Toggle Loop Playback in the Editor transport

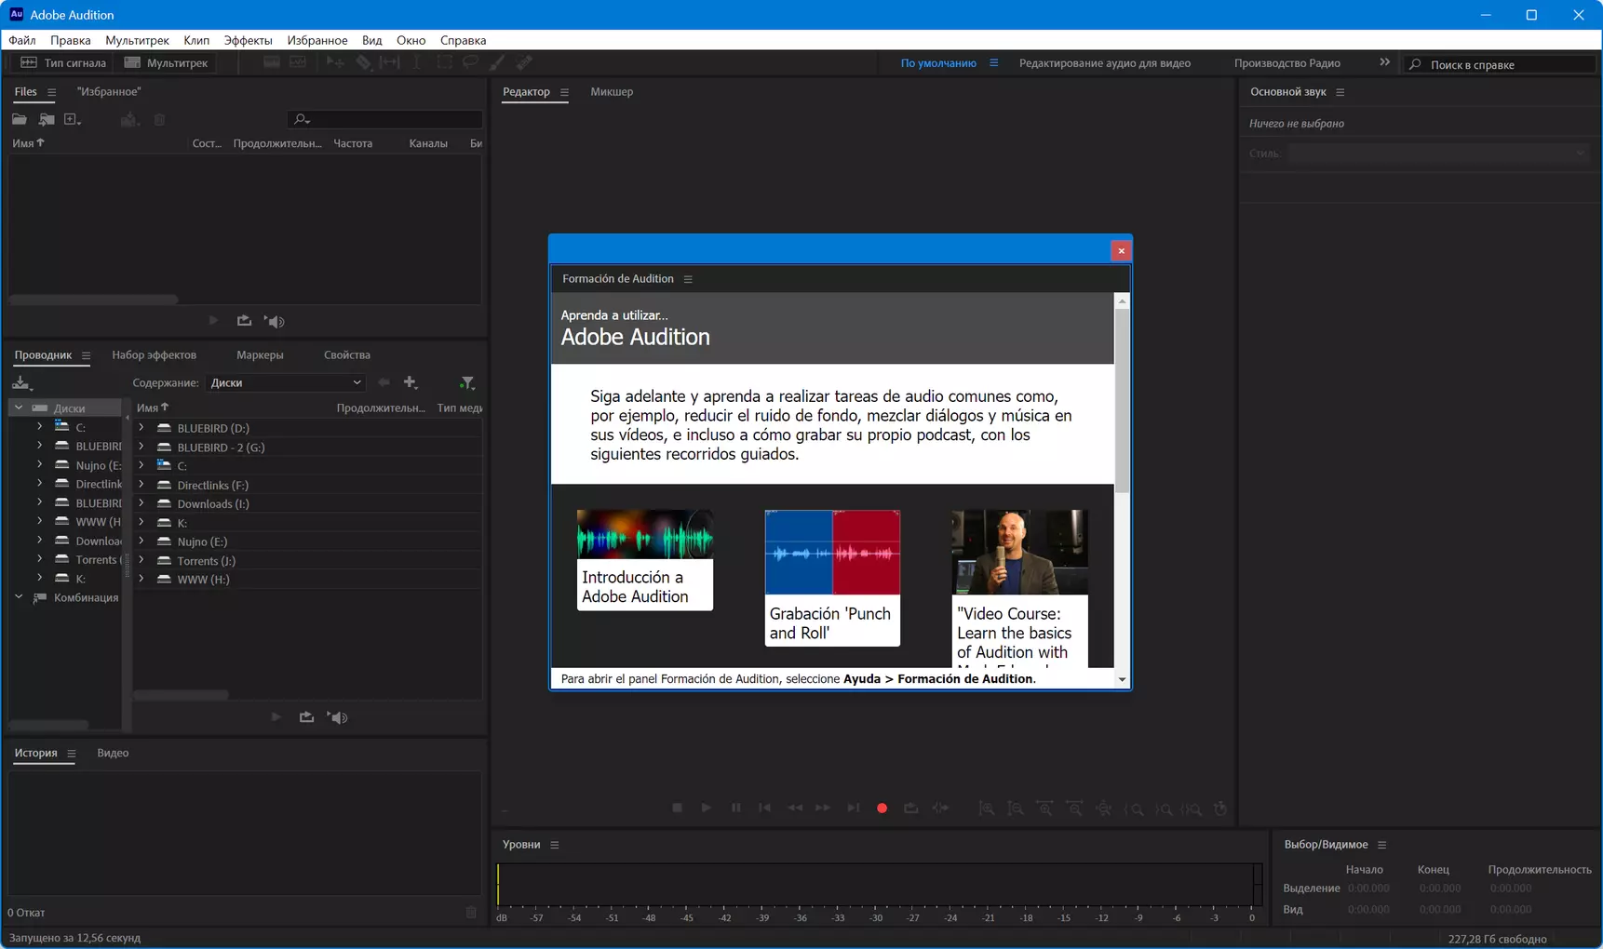pyautogui.click(x=911, y=808)
